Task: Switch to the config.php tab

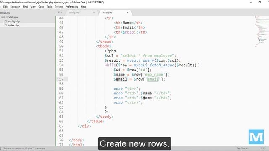Action: point(74,13)
